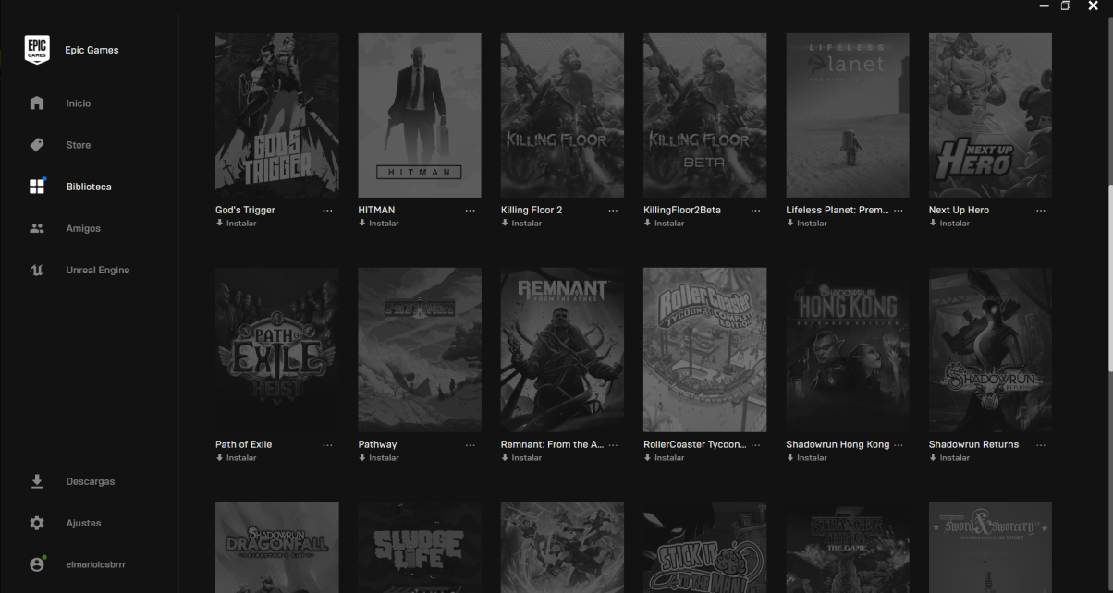Go to Inicio in sidebar
Image resolution: width=1113 pixels, height=593 pixels.
point(79,103)
